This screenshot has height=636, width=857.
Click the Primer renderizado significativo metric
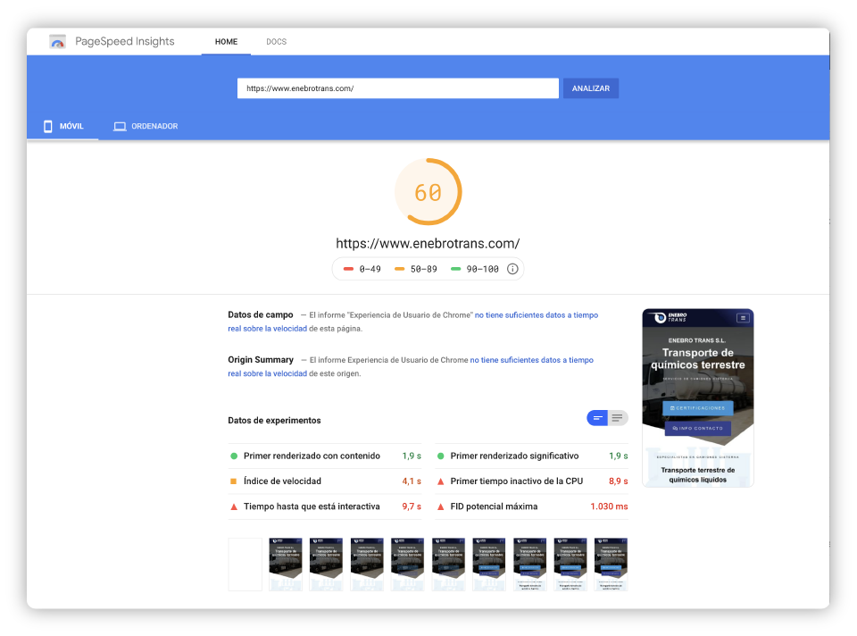pos(532,456)
